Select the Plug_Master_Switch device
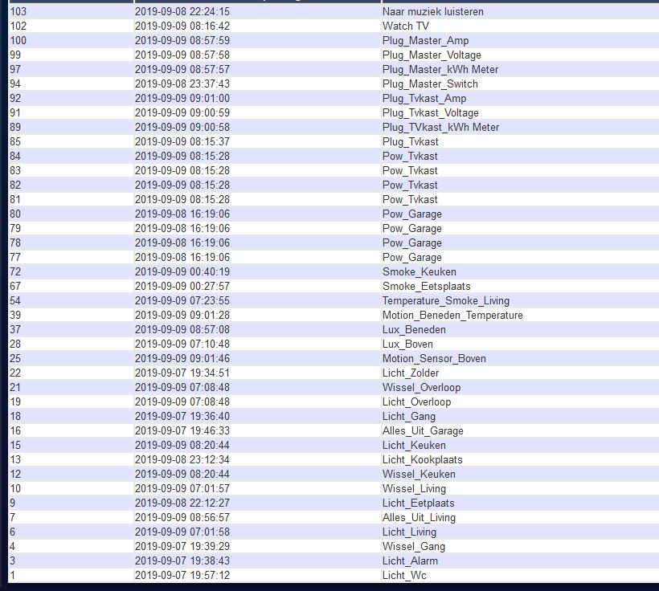 click(430, 84)
